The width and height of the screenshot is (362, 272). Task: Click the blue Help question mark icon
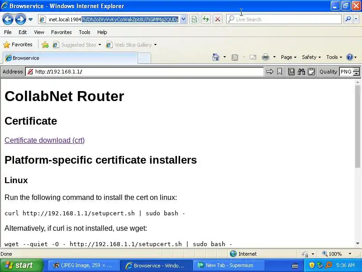tap(350, 57)
